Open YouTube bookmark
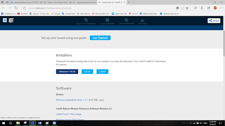The height and width of the screenshot is (126, 225). (x=22, y=14)
